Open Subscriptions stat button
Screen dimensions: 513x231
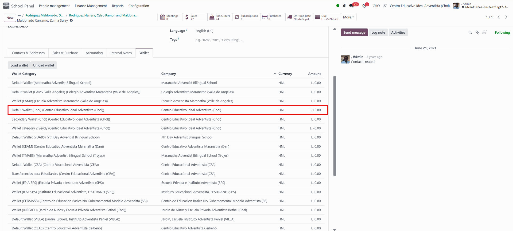[x=246, y=17]
